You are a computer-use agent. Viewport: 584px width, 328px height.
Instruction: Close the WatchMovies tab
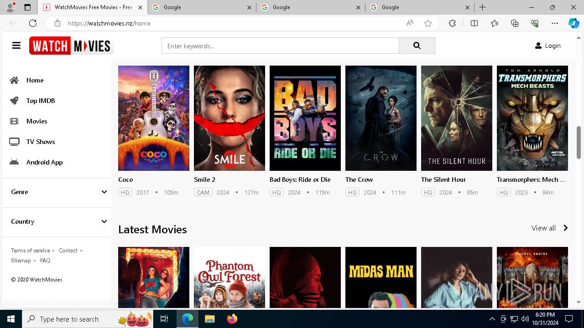[140, 7]
